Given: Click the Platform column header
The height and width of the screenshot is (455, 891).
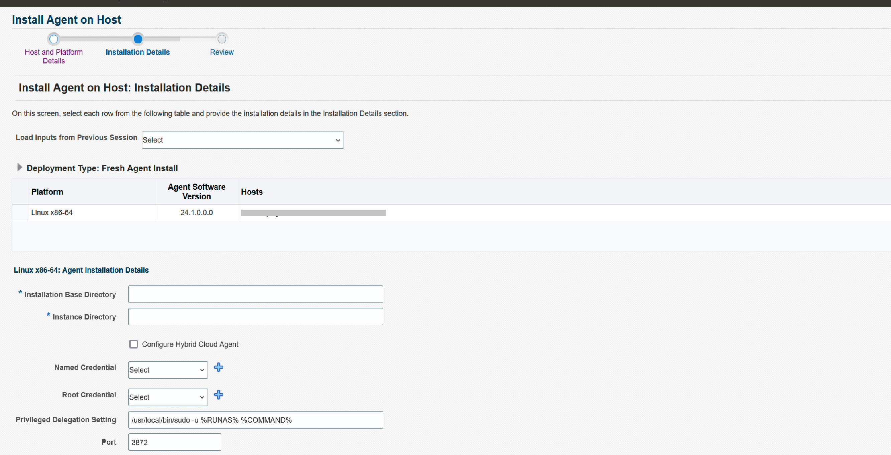Looking at the screenshot, I should [x=47, y=192].
